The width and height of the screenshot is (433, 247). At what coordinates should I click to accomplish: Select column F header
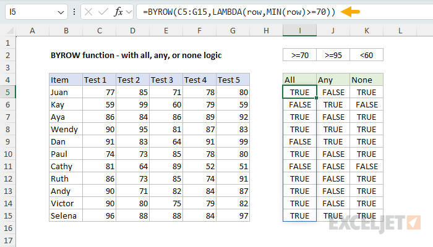[200, 31]
